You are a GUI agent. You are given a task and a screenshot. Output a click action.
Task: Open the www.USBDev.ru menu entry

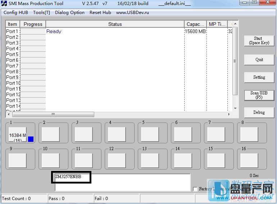132,13
